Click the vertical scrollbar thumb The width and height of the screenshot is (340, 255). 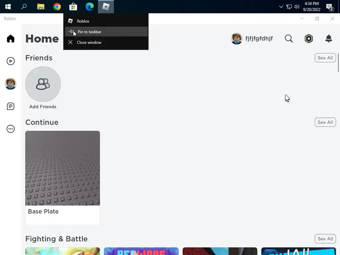coord(338,63)
